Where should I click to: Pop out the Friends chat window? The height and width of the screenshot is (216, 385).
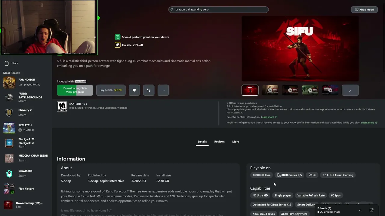point(371,210)
